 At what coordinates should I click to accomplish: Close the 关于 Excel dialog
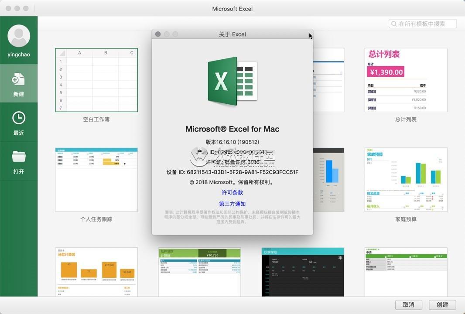coord(158,34)
